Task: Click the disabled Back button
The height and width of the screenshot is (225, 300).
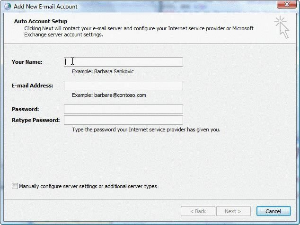Action: click(198, 211)
